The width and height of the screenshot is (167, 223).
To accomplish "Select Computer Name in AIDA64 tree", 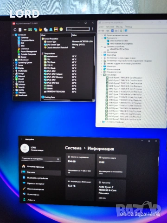I will point(27,40).
